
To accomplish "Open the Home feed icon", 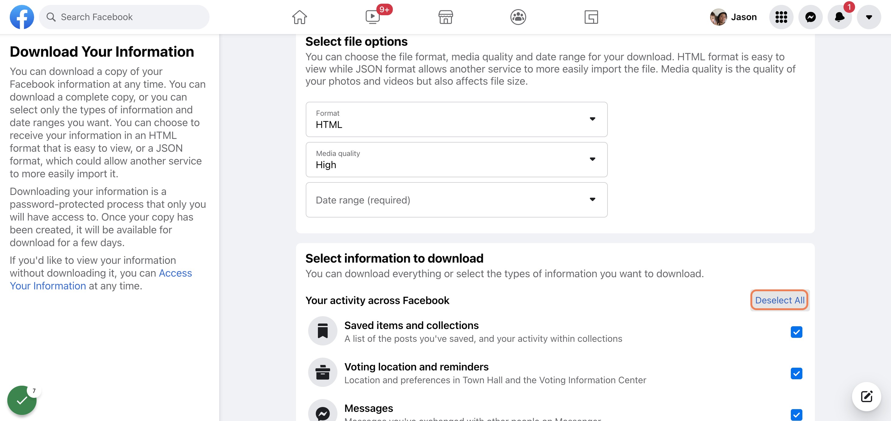I will click(299, 17).
